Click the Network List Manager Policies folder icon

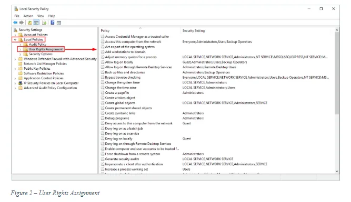(21, 63)
